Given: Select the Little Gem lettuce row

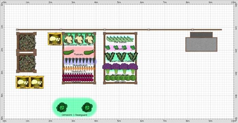Looking at the screenshot, I should click(120, 78).
